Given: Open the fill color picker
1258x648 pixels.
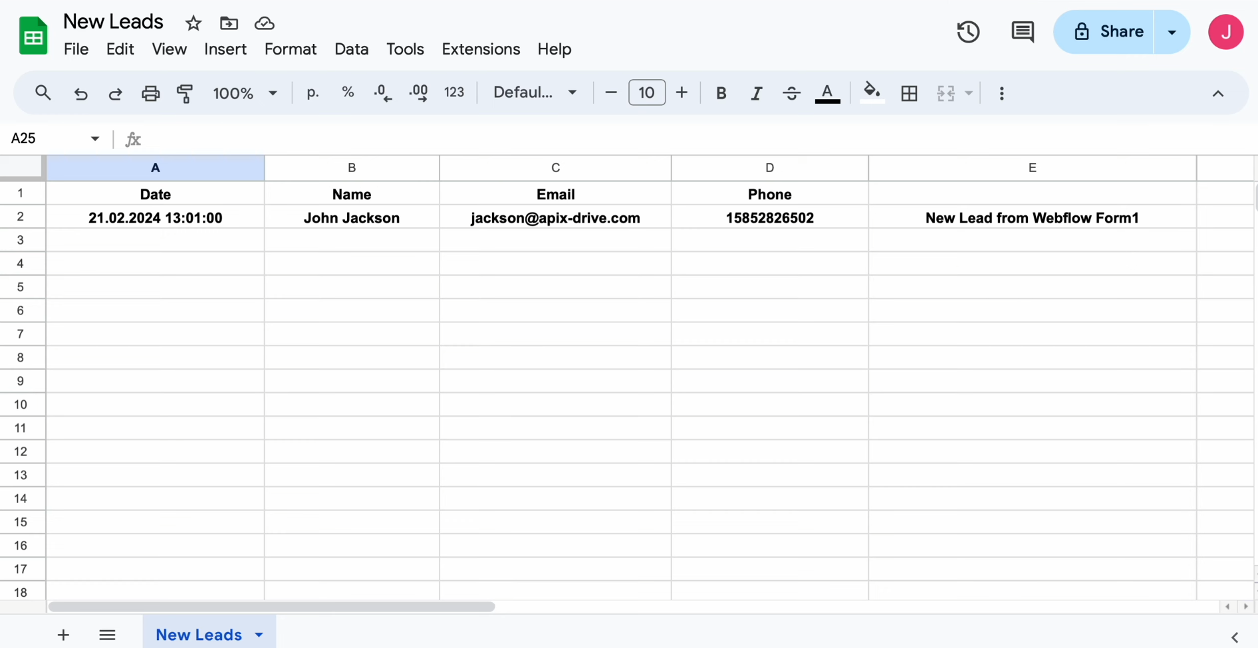Looking at the screenshot, I should [872, 93].
